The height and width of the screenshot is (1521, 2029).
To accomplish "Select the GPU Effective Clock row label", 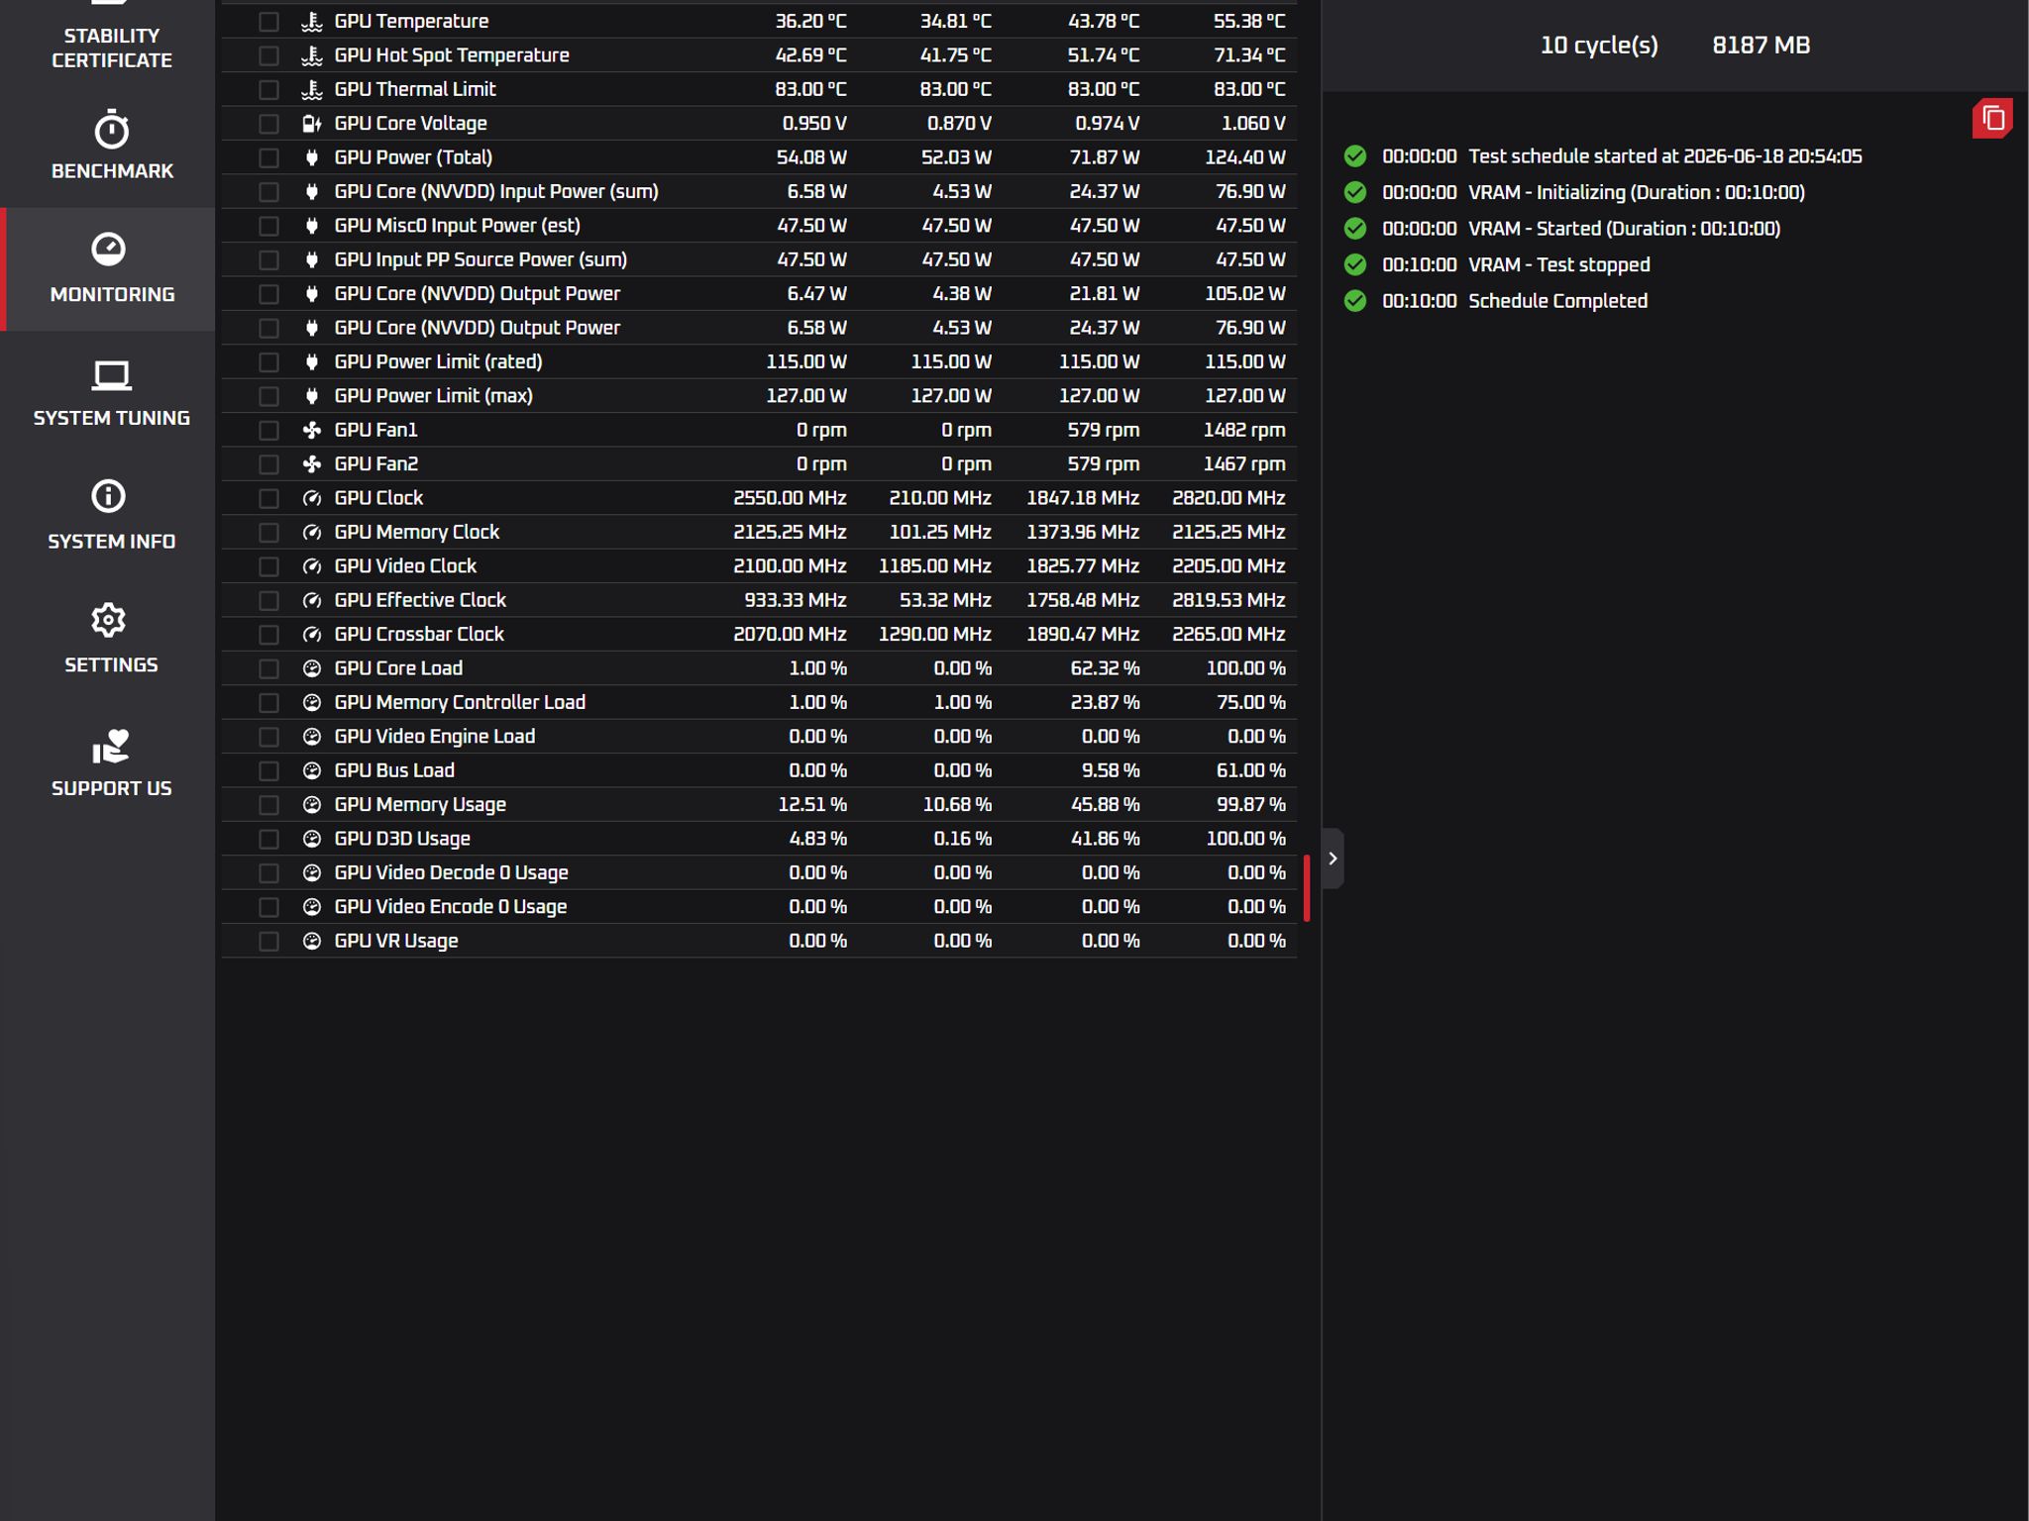I will 420,600.
